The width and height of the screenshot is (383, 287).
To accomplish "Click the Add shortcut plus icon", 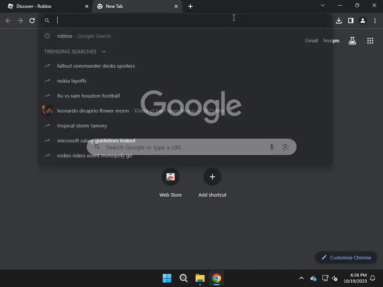I will coord(212,177).
